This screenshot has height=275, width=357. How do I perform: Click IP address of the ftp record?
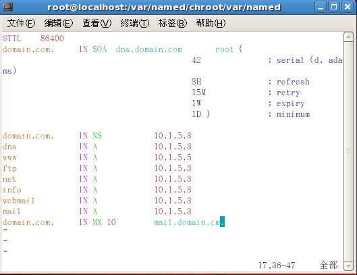coord(173,168)
